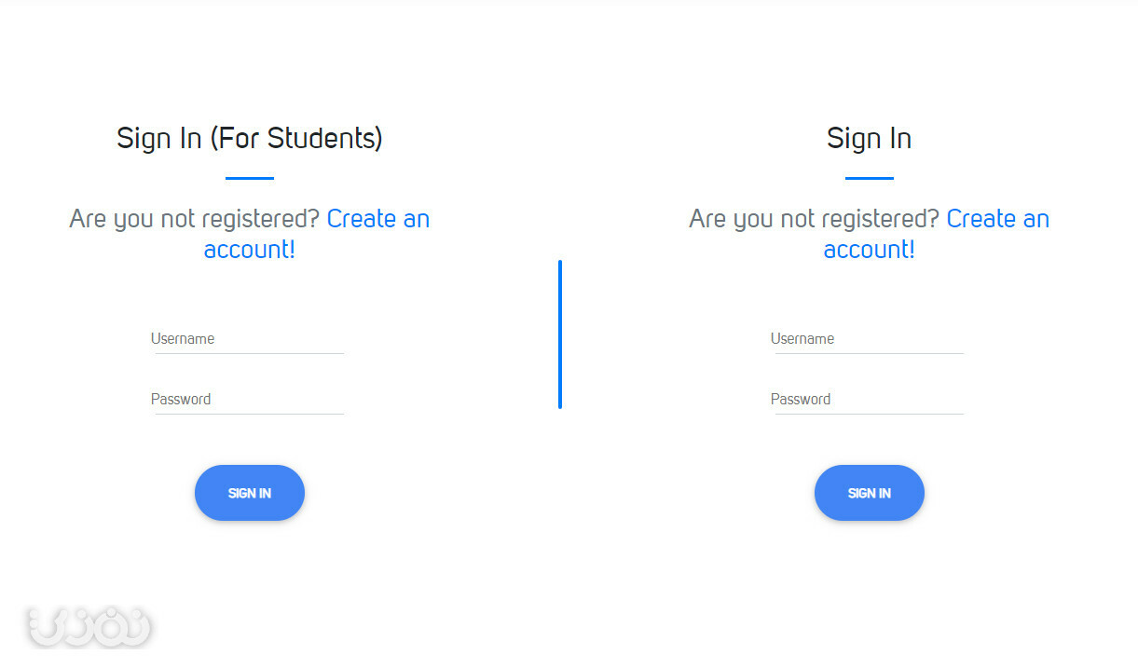Screen dimensions: 1138x668
Task: Click 'Are you not registered?' text, students panel
Action: click(195, 219)
